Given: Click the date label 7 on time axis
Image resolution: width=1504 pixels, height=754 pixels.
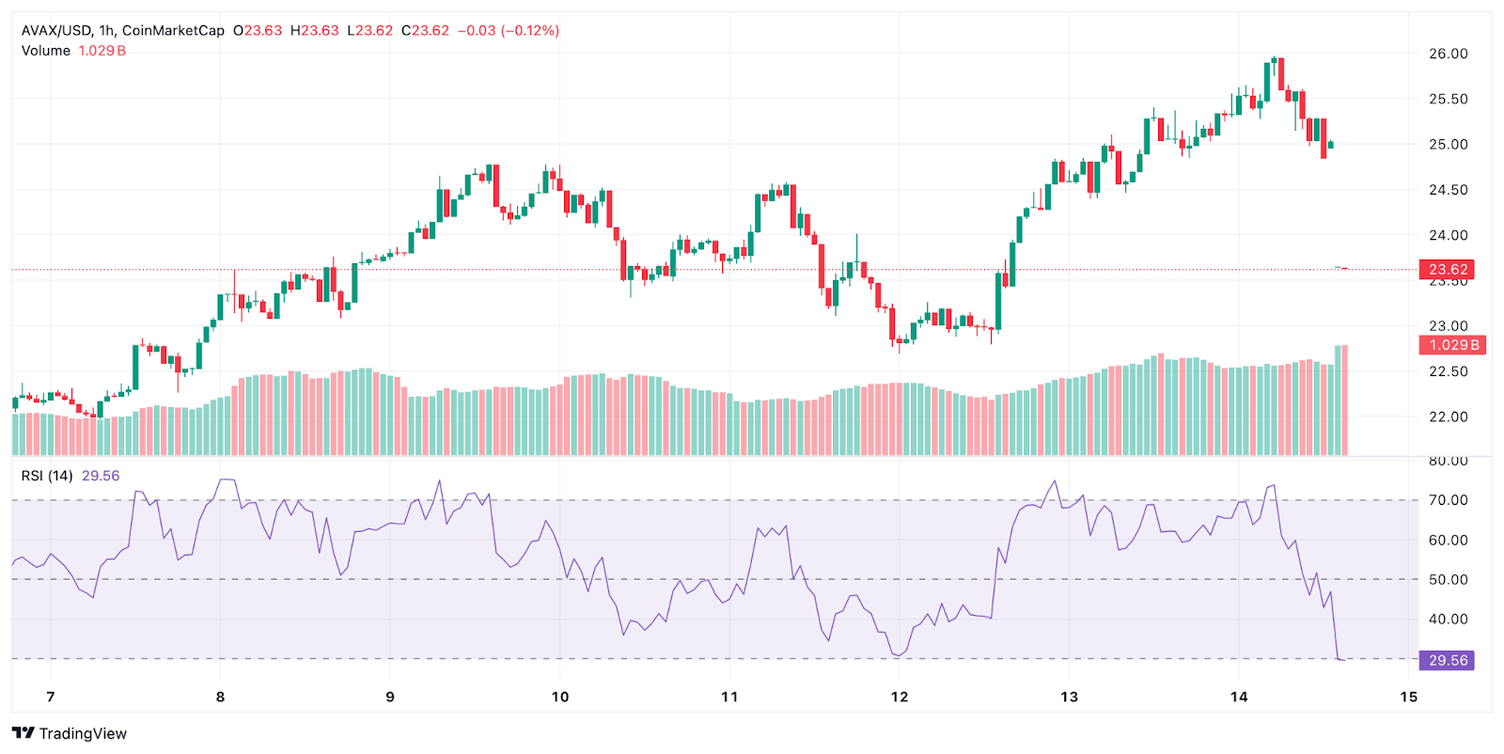Looking at the screenshot, I should [x=51, y=697].
